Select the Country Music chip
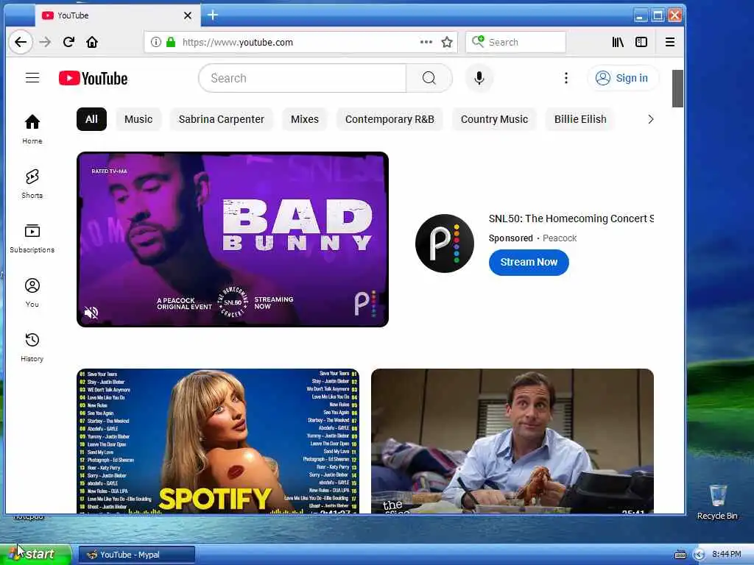Image resolution: width=754 pixels, height=565 pixels. [x=494, y=119]
